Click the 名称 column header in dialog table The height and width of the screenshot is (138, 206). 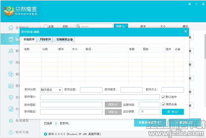coord(32,49)
